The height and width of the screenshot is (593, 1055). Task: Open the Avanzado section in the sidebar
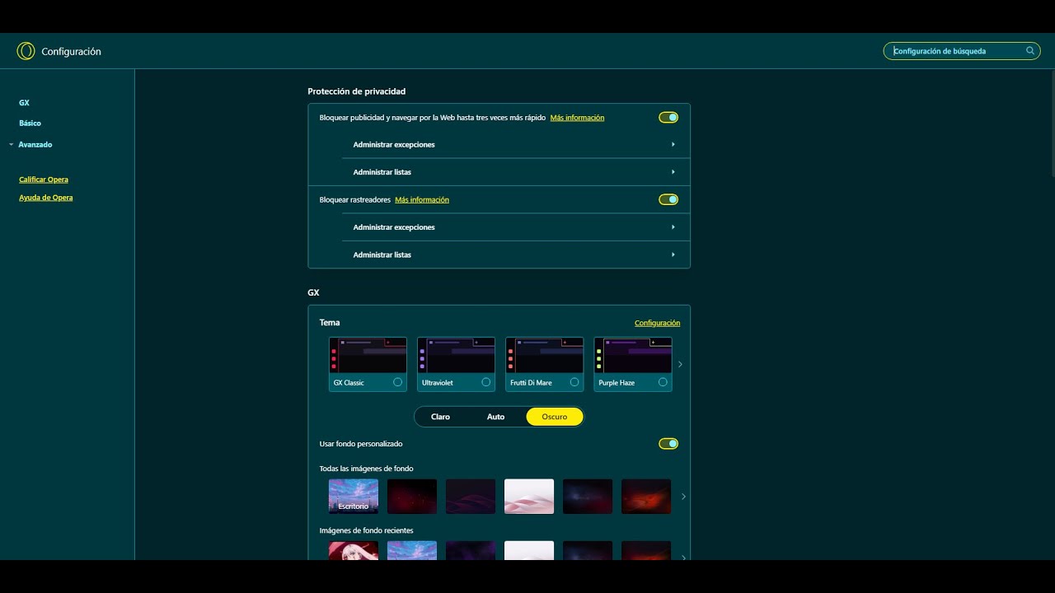[x=35, y=144]
